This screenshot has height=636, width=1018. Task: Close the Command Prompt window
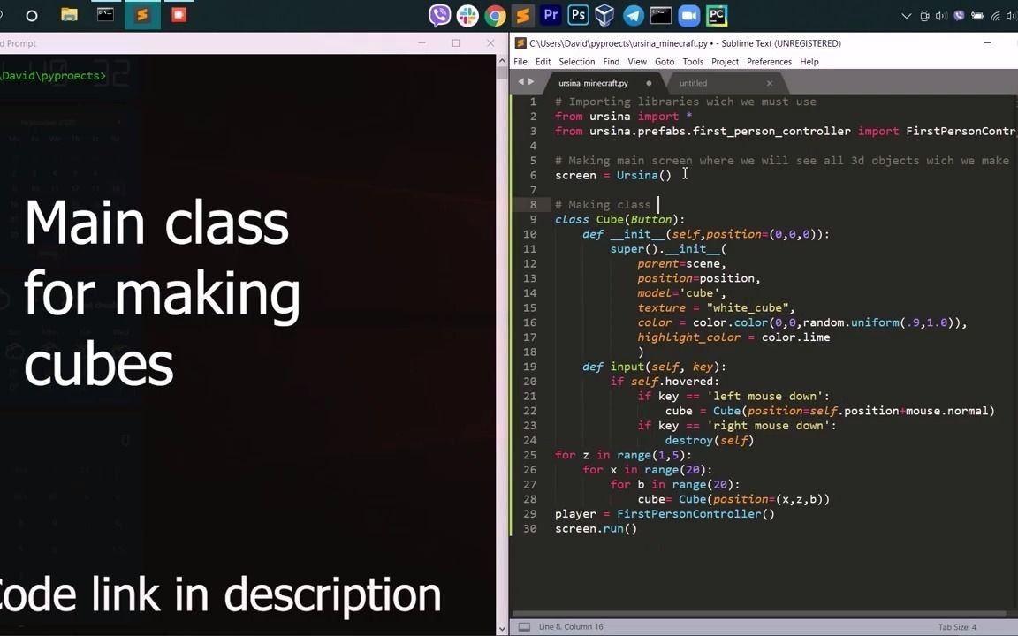490,42
